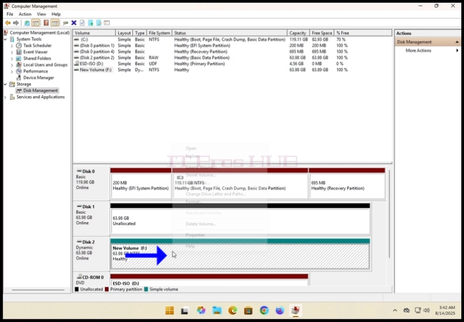
Task: Click the red Help toolbar icon
Action: pyautogui.click(x=46, y=23)
